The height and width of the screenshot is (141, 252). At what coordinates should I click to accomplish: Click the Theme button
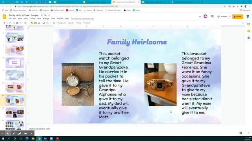point(79,23)
